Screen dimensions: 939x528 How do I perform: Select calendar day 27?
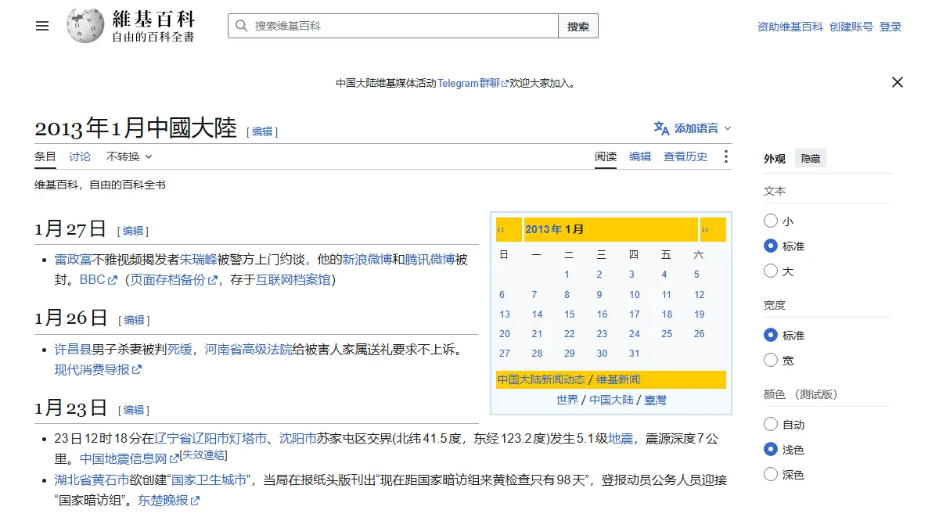(x=505, y=354)
